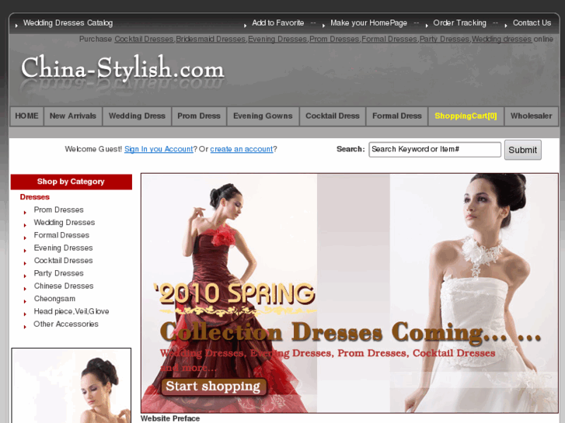
Task: Open the Wedding Dresses Catalog link
Action: (x=68, y=23)
